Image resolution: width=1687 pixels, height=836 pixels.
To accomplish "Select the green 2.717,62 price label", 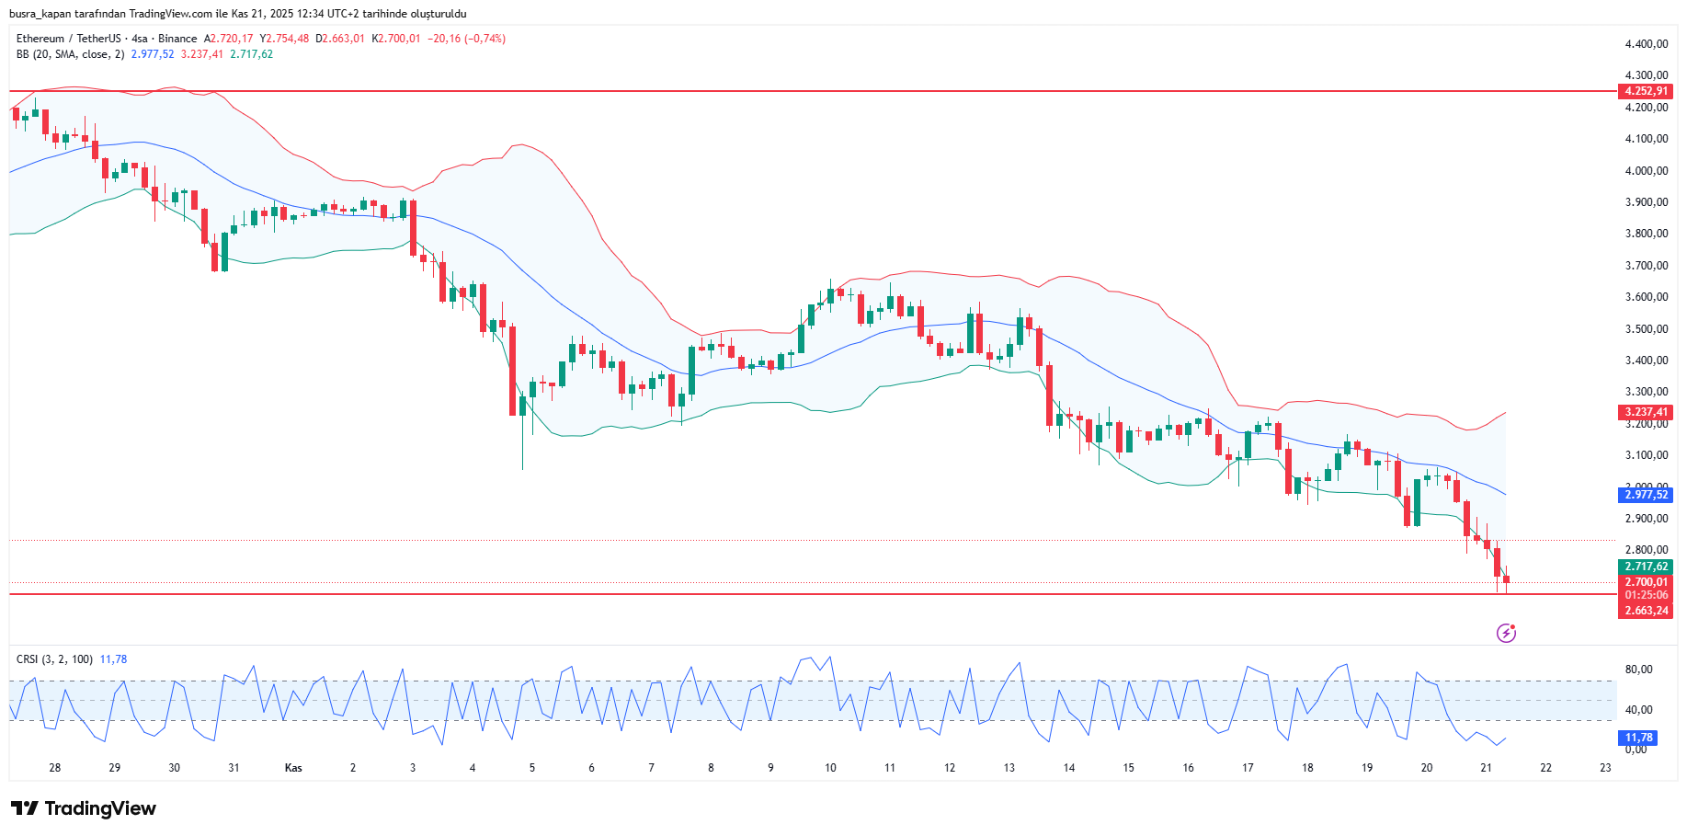I will coord(1645,567).
